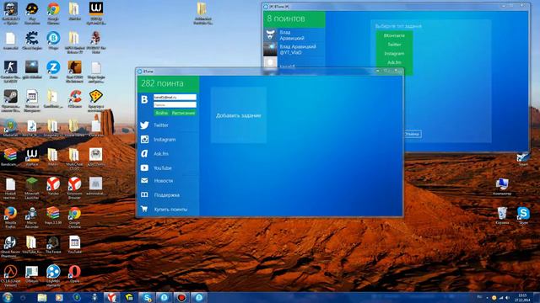Select the Корзина recycle bin icon
540x303 pixels.
(502, 215)
